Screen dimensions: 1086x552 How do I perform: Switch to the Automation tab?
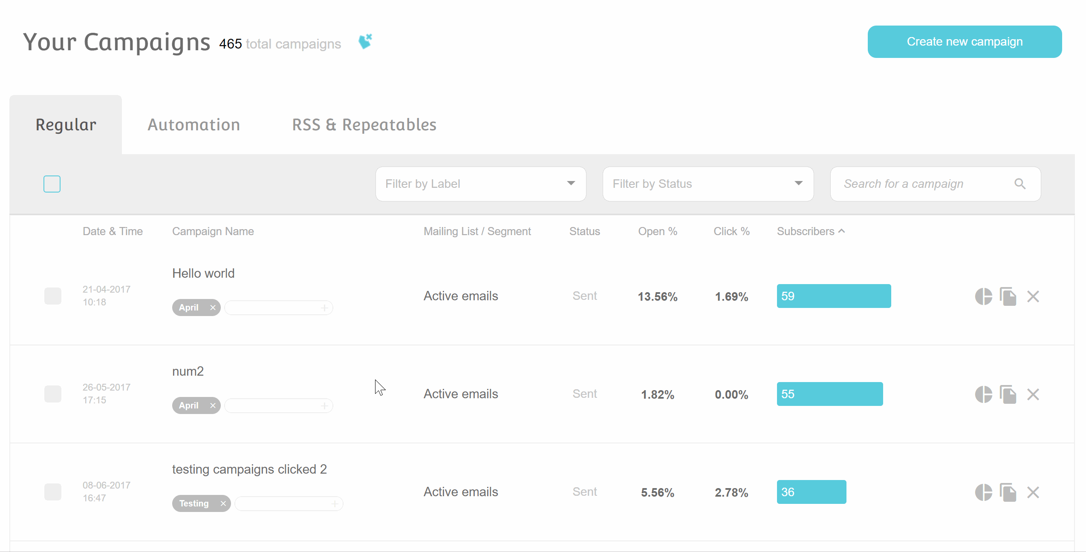click(x=194, y=125)
